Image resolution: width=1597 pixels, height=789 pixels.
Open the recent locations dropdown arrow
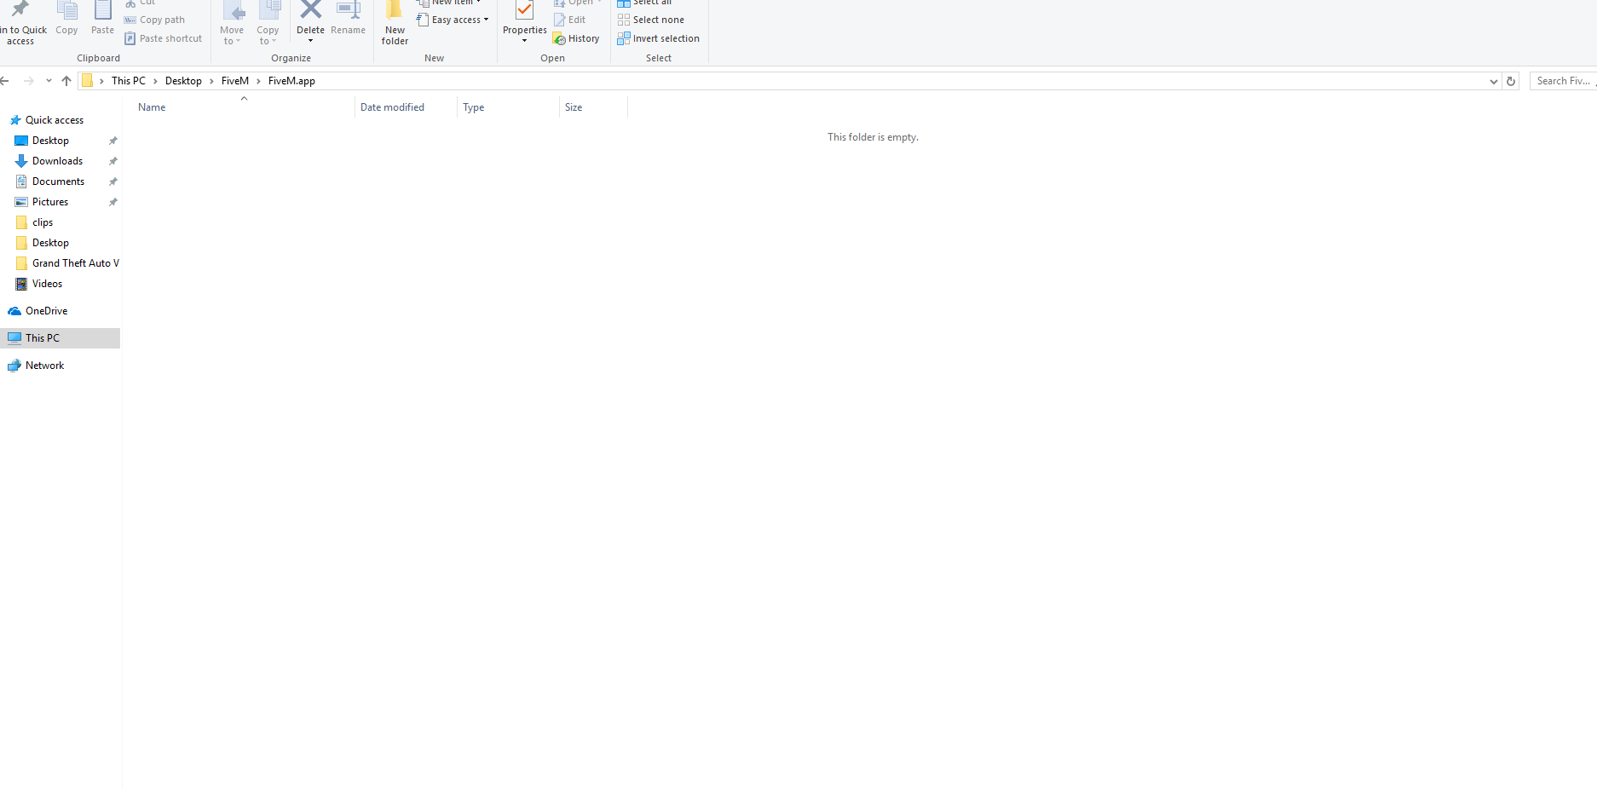click(49, 81)
